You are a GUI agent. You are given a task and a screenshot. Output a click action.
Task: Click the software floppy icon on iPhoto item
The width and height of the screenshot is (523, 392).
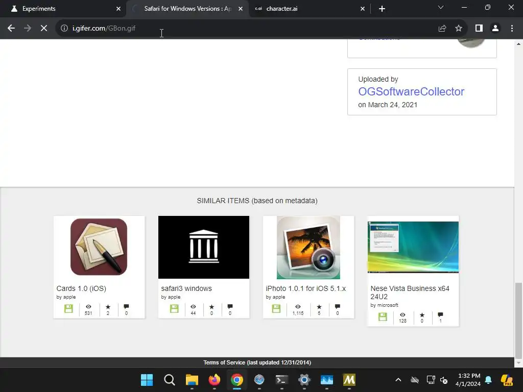click(276, 309)
